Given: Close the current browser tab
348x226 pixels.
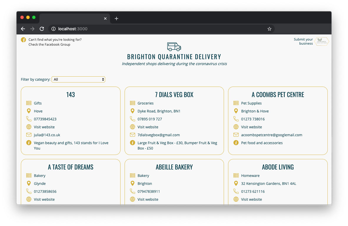Looking at the screenshot, I should [105, 19].
